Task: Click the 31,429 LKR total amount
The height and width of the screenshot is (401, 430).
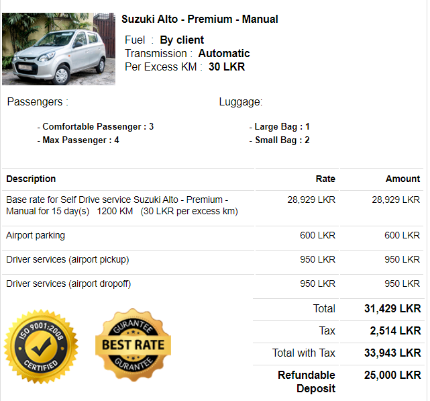Action: coord(392,308)
